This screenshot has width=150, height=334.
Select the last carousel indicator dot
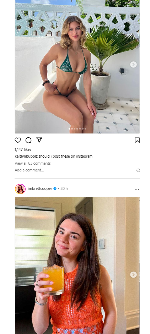(85, 128)
